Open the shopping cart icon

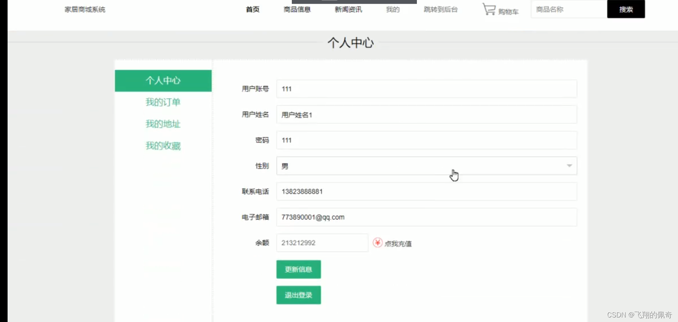489,9
